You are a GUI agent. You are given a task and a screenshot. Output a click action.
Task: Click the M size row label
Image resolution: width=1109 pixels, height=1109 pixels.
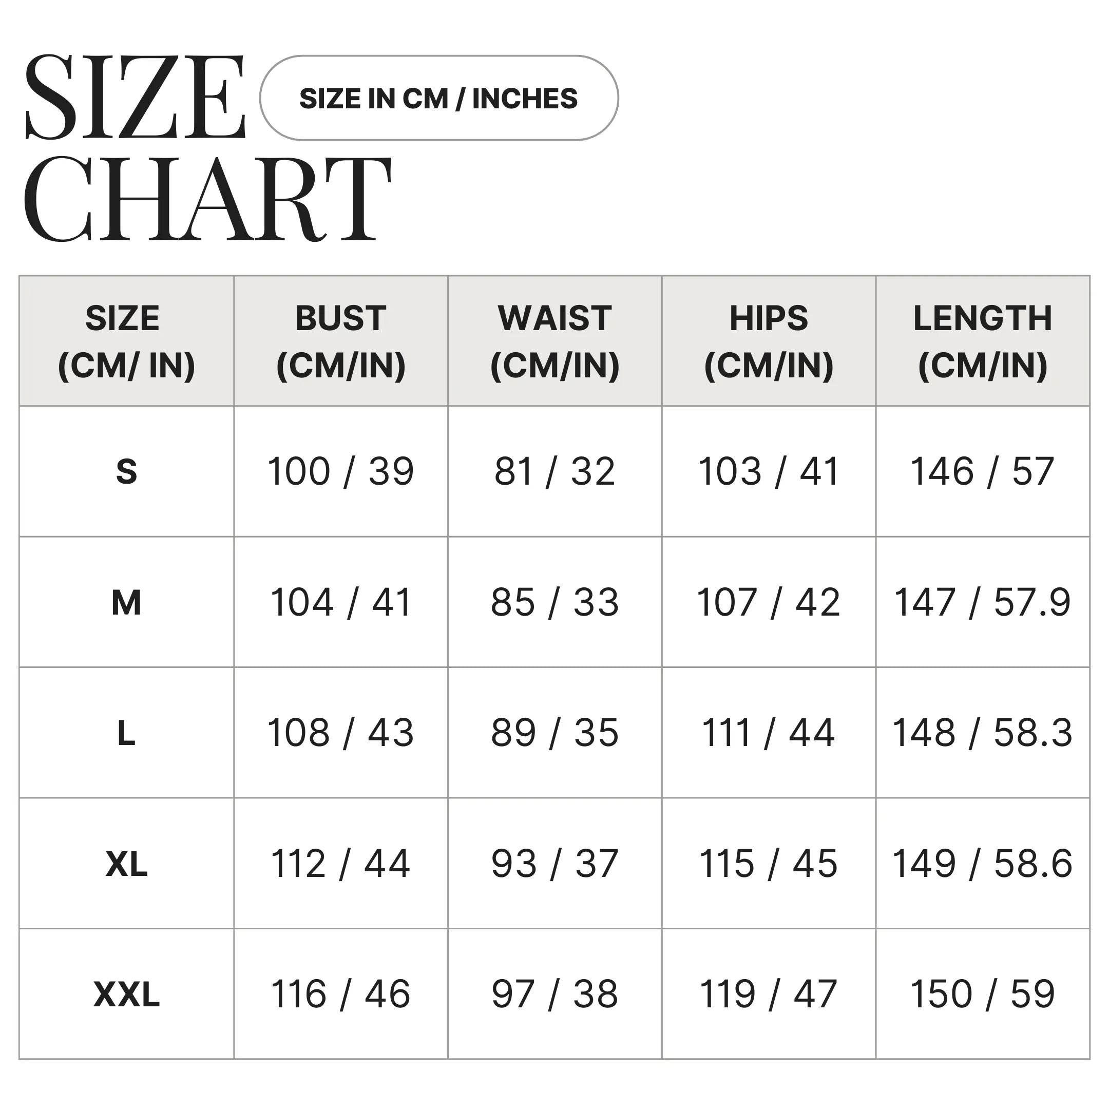tap(126, 603)
